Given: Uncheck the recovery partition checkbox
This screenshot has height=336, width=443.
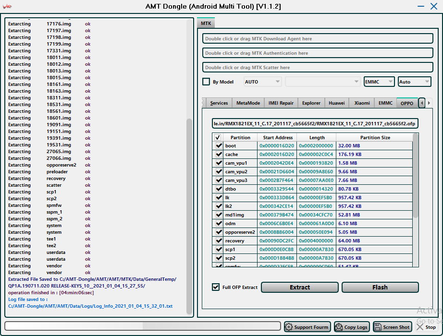Looking at the screenshot, I should (x=219, y=241).
